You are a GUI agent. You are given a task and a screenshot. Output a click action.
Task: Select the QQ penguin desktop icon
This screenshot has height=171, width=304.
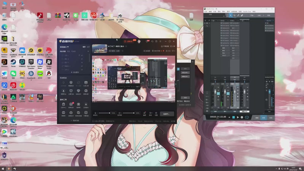tap(49, 74)
